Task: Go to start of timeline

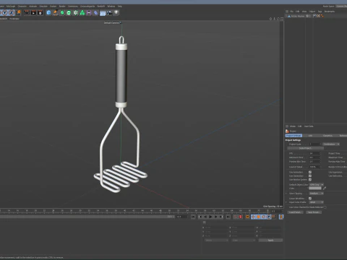Action: click(193, 217)
